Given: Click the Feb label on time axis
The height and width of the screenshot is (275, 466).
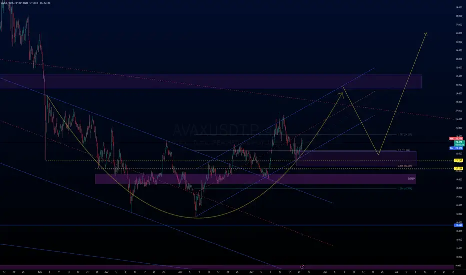Looking at the screenshot, I should [x=40, y=272].
